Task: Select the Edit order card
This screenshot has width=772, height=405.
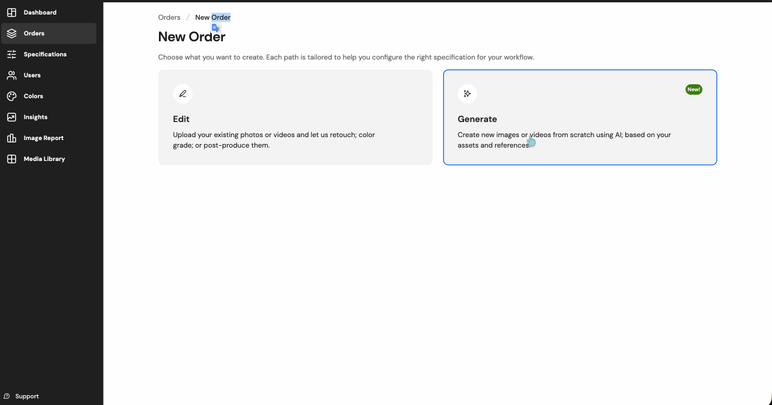Action: coord(295,117)
